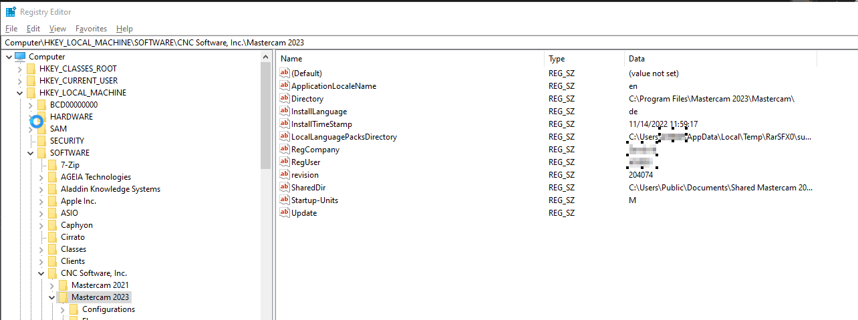858x320 pixels.
Task: Click the 204074 revision data cell
Action: 641,175
